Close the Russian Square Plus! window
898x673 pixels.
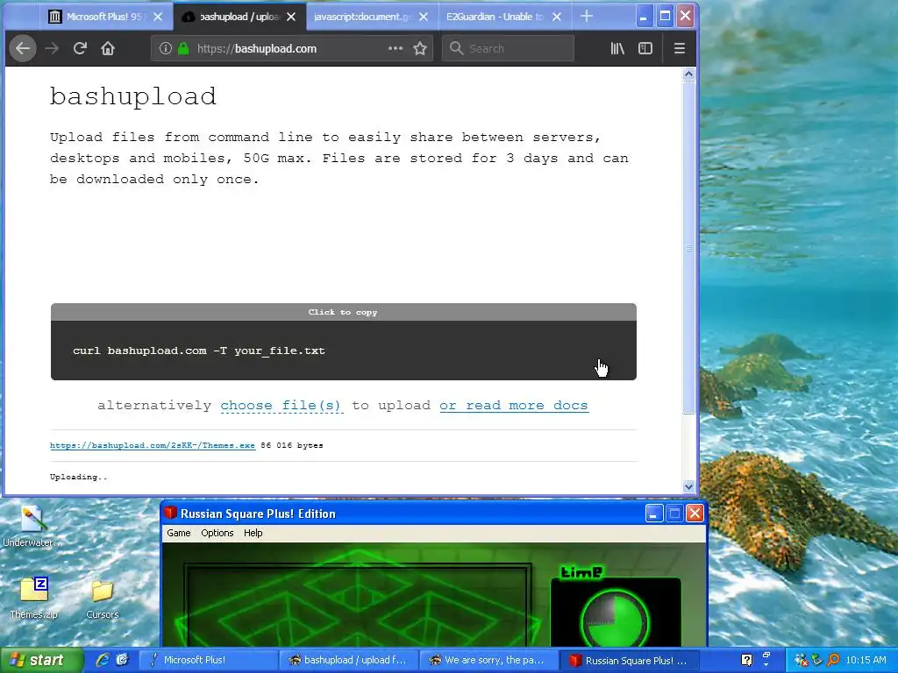point(695,514)
